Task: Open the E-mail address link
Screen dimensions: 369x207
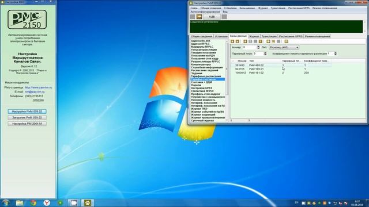Action: 35,92
